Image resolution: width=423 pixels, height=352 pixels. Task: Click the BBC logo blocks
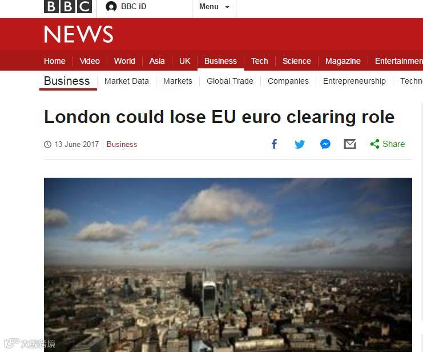[x=68, y=6]
